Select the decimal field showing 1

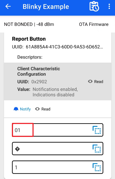pos(57,167)
